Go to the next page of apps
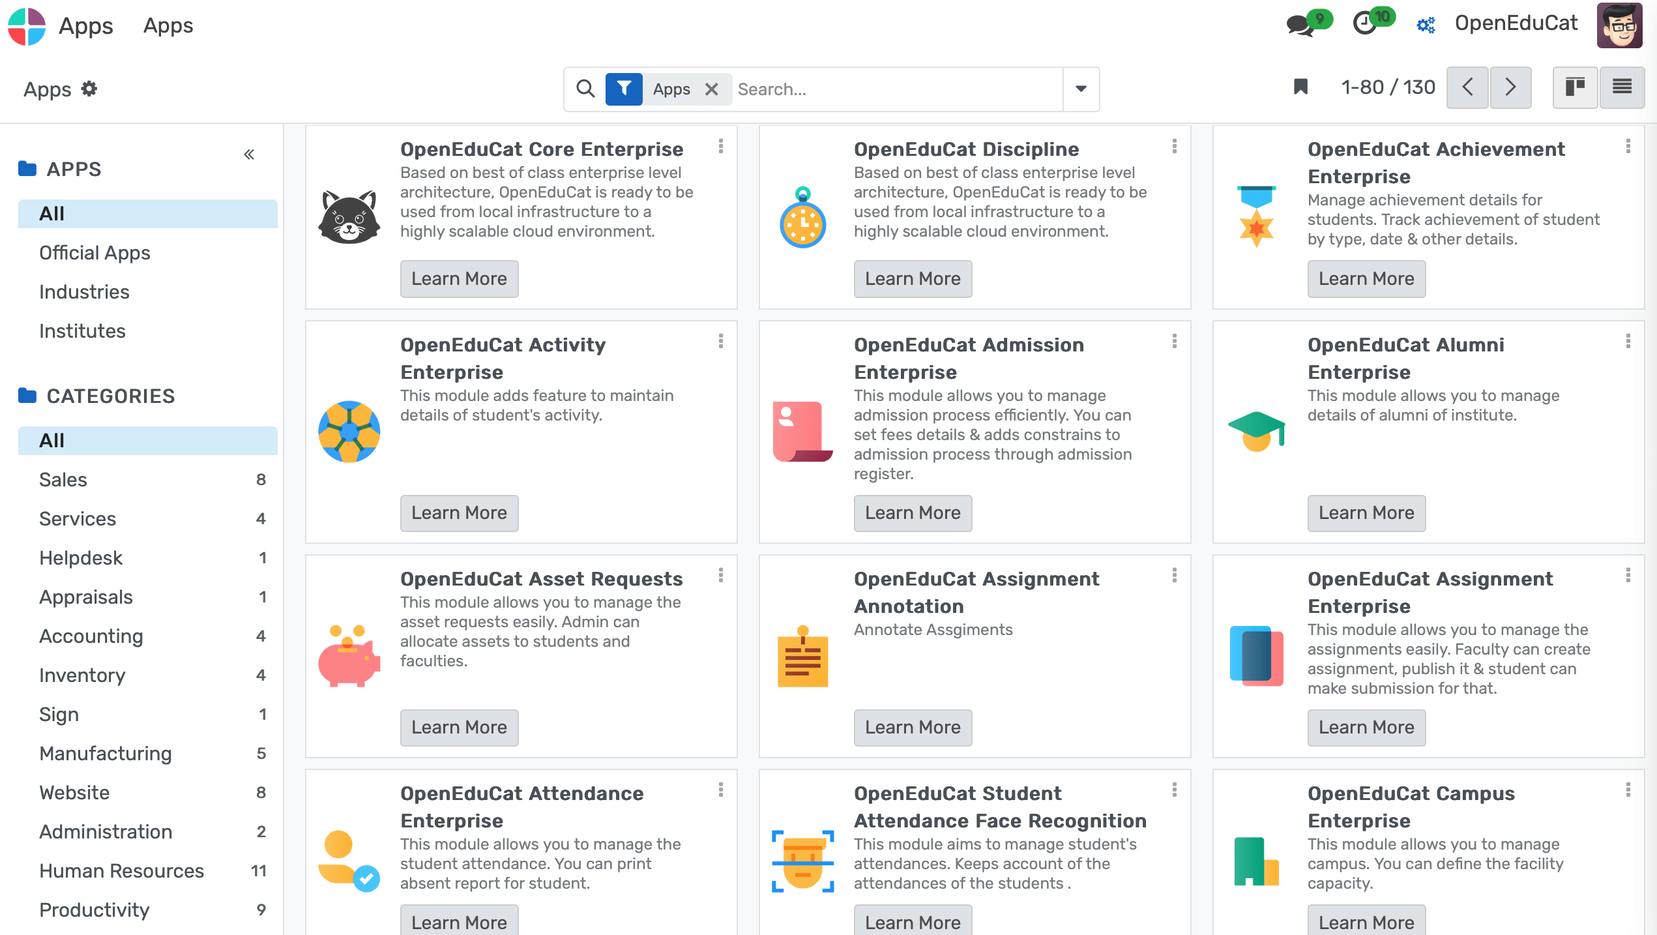This screenshot has height=935, width=1657. click(x=1511, y=87)
